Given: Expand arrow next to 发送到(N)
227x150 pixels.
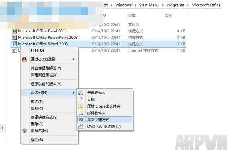Looking at the screenshot, I should click(x=74, y=93).
